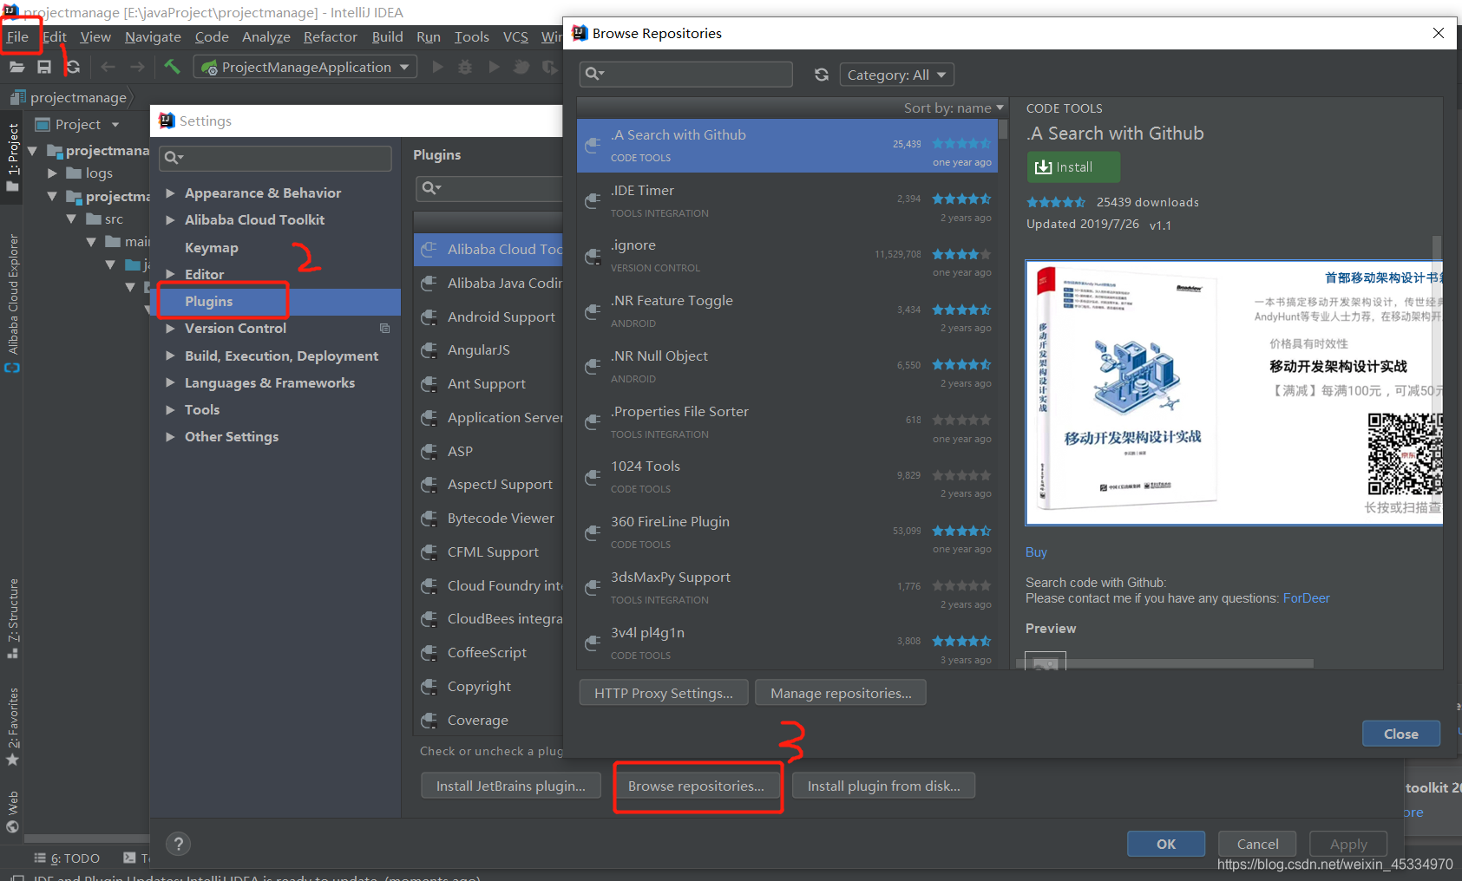Select Keymap in Settings tree

click(x=212, y=247)
